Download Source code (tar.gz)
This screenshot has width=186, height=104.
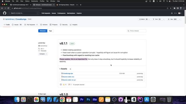(69, 80)
